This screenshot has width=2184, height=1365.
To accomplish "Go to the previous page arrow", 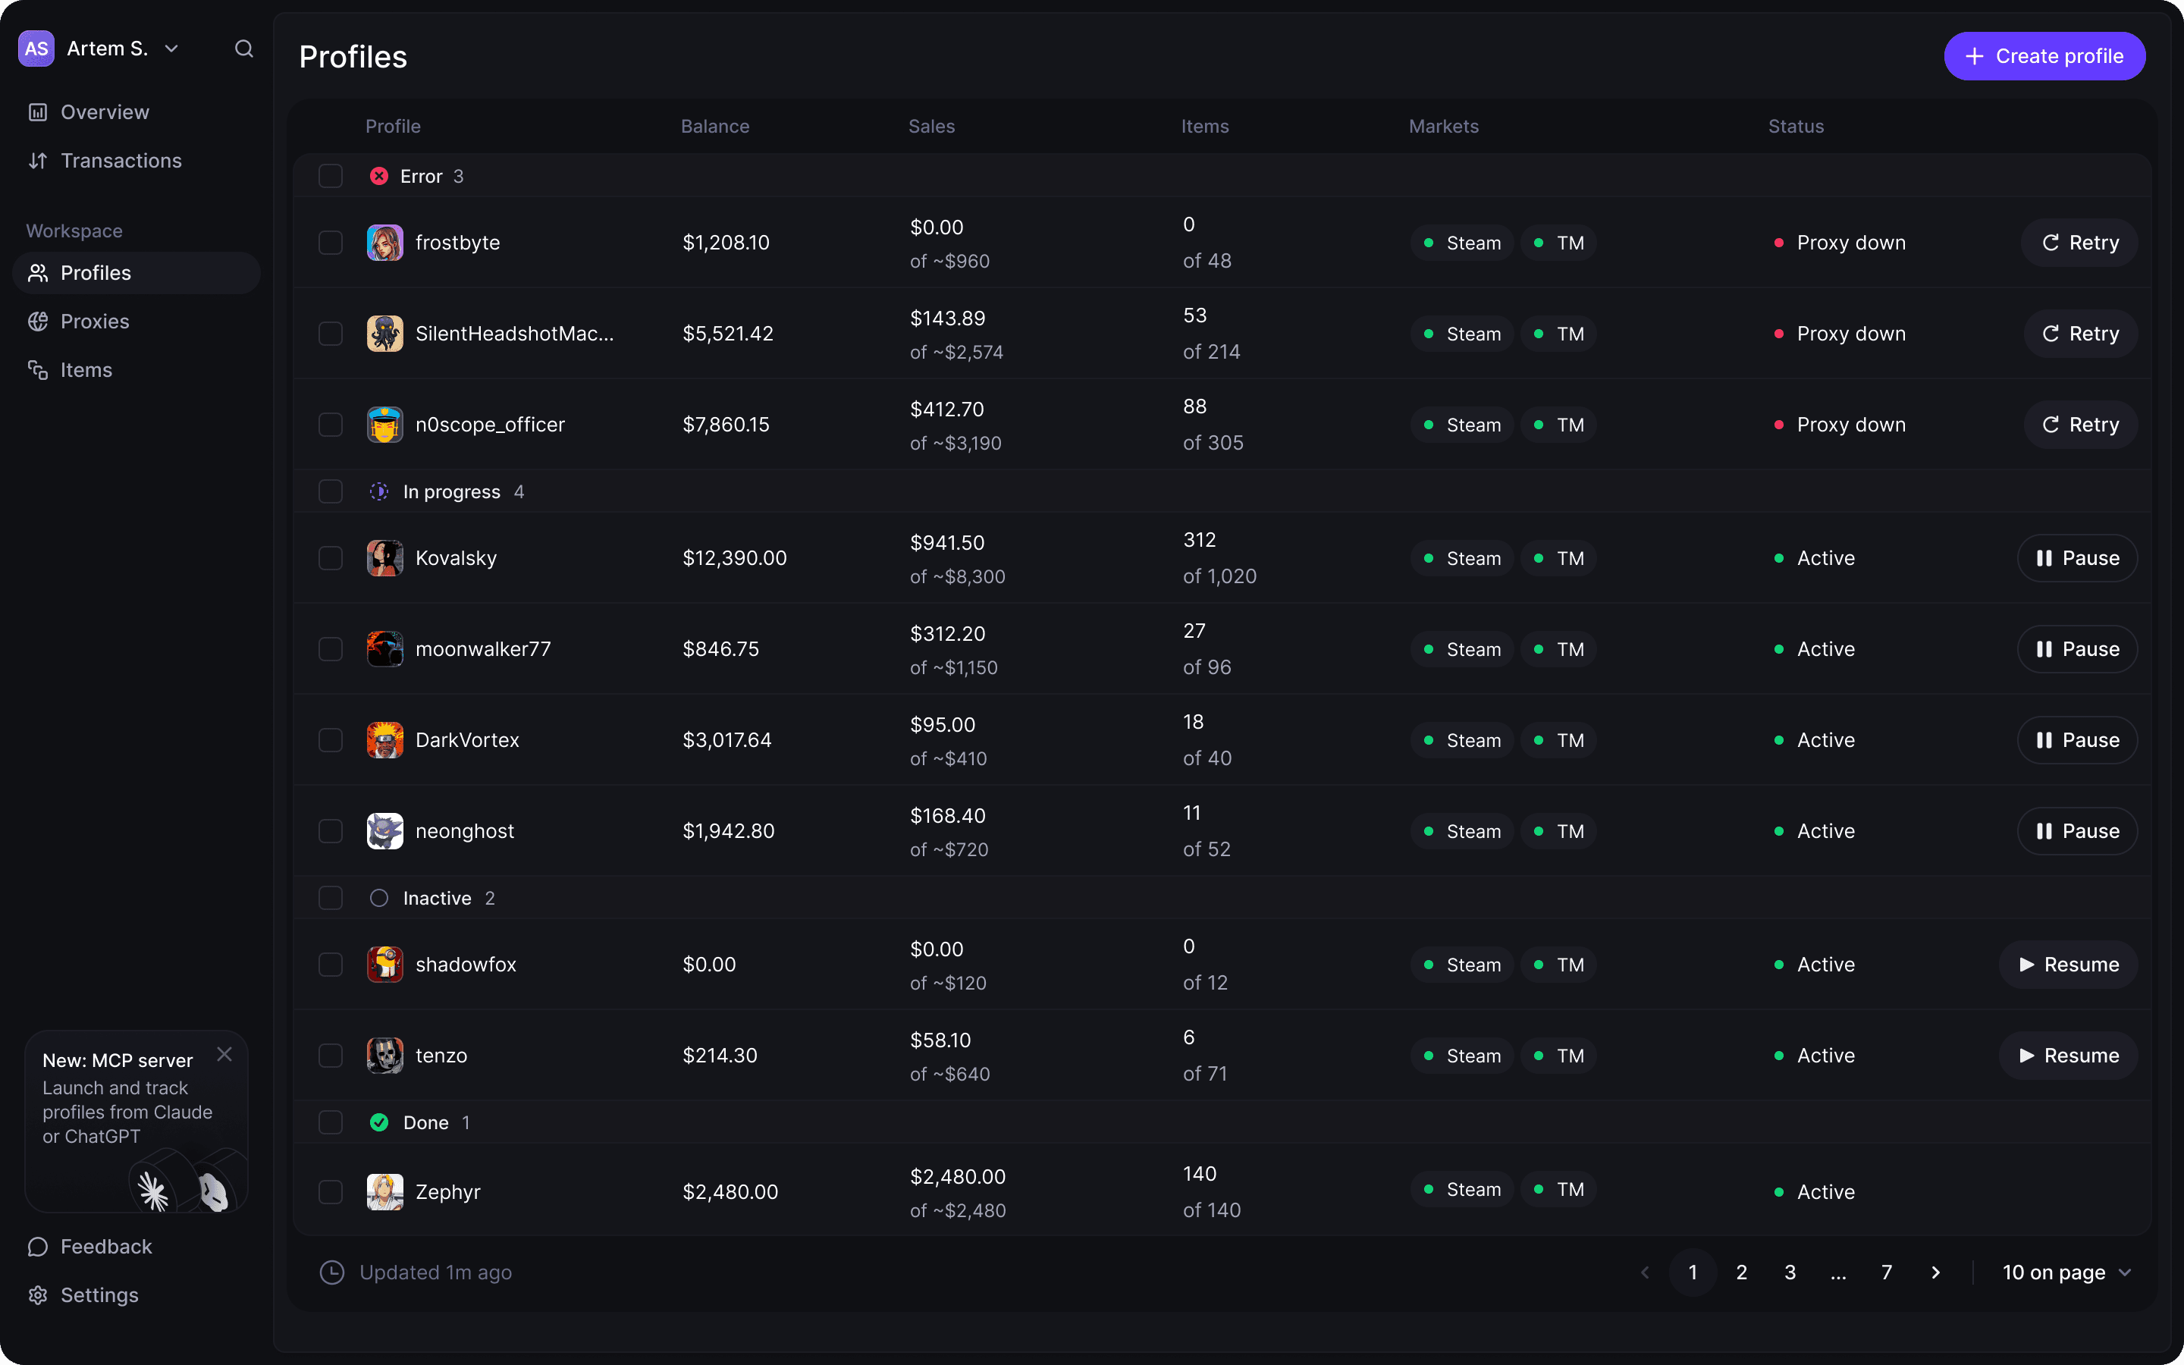I will click(x=1644, y=1272).
